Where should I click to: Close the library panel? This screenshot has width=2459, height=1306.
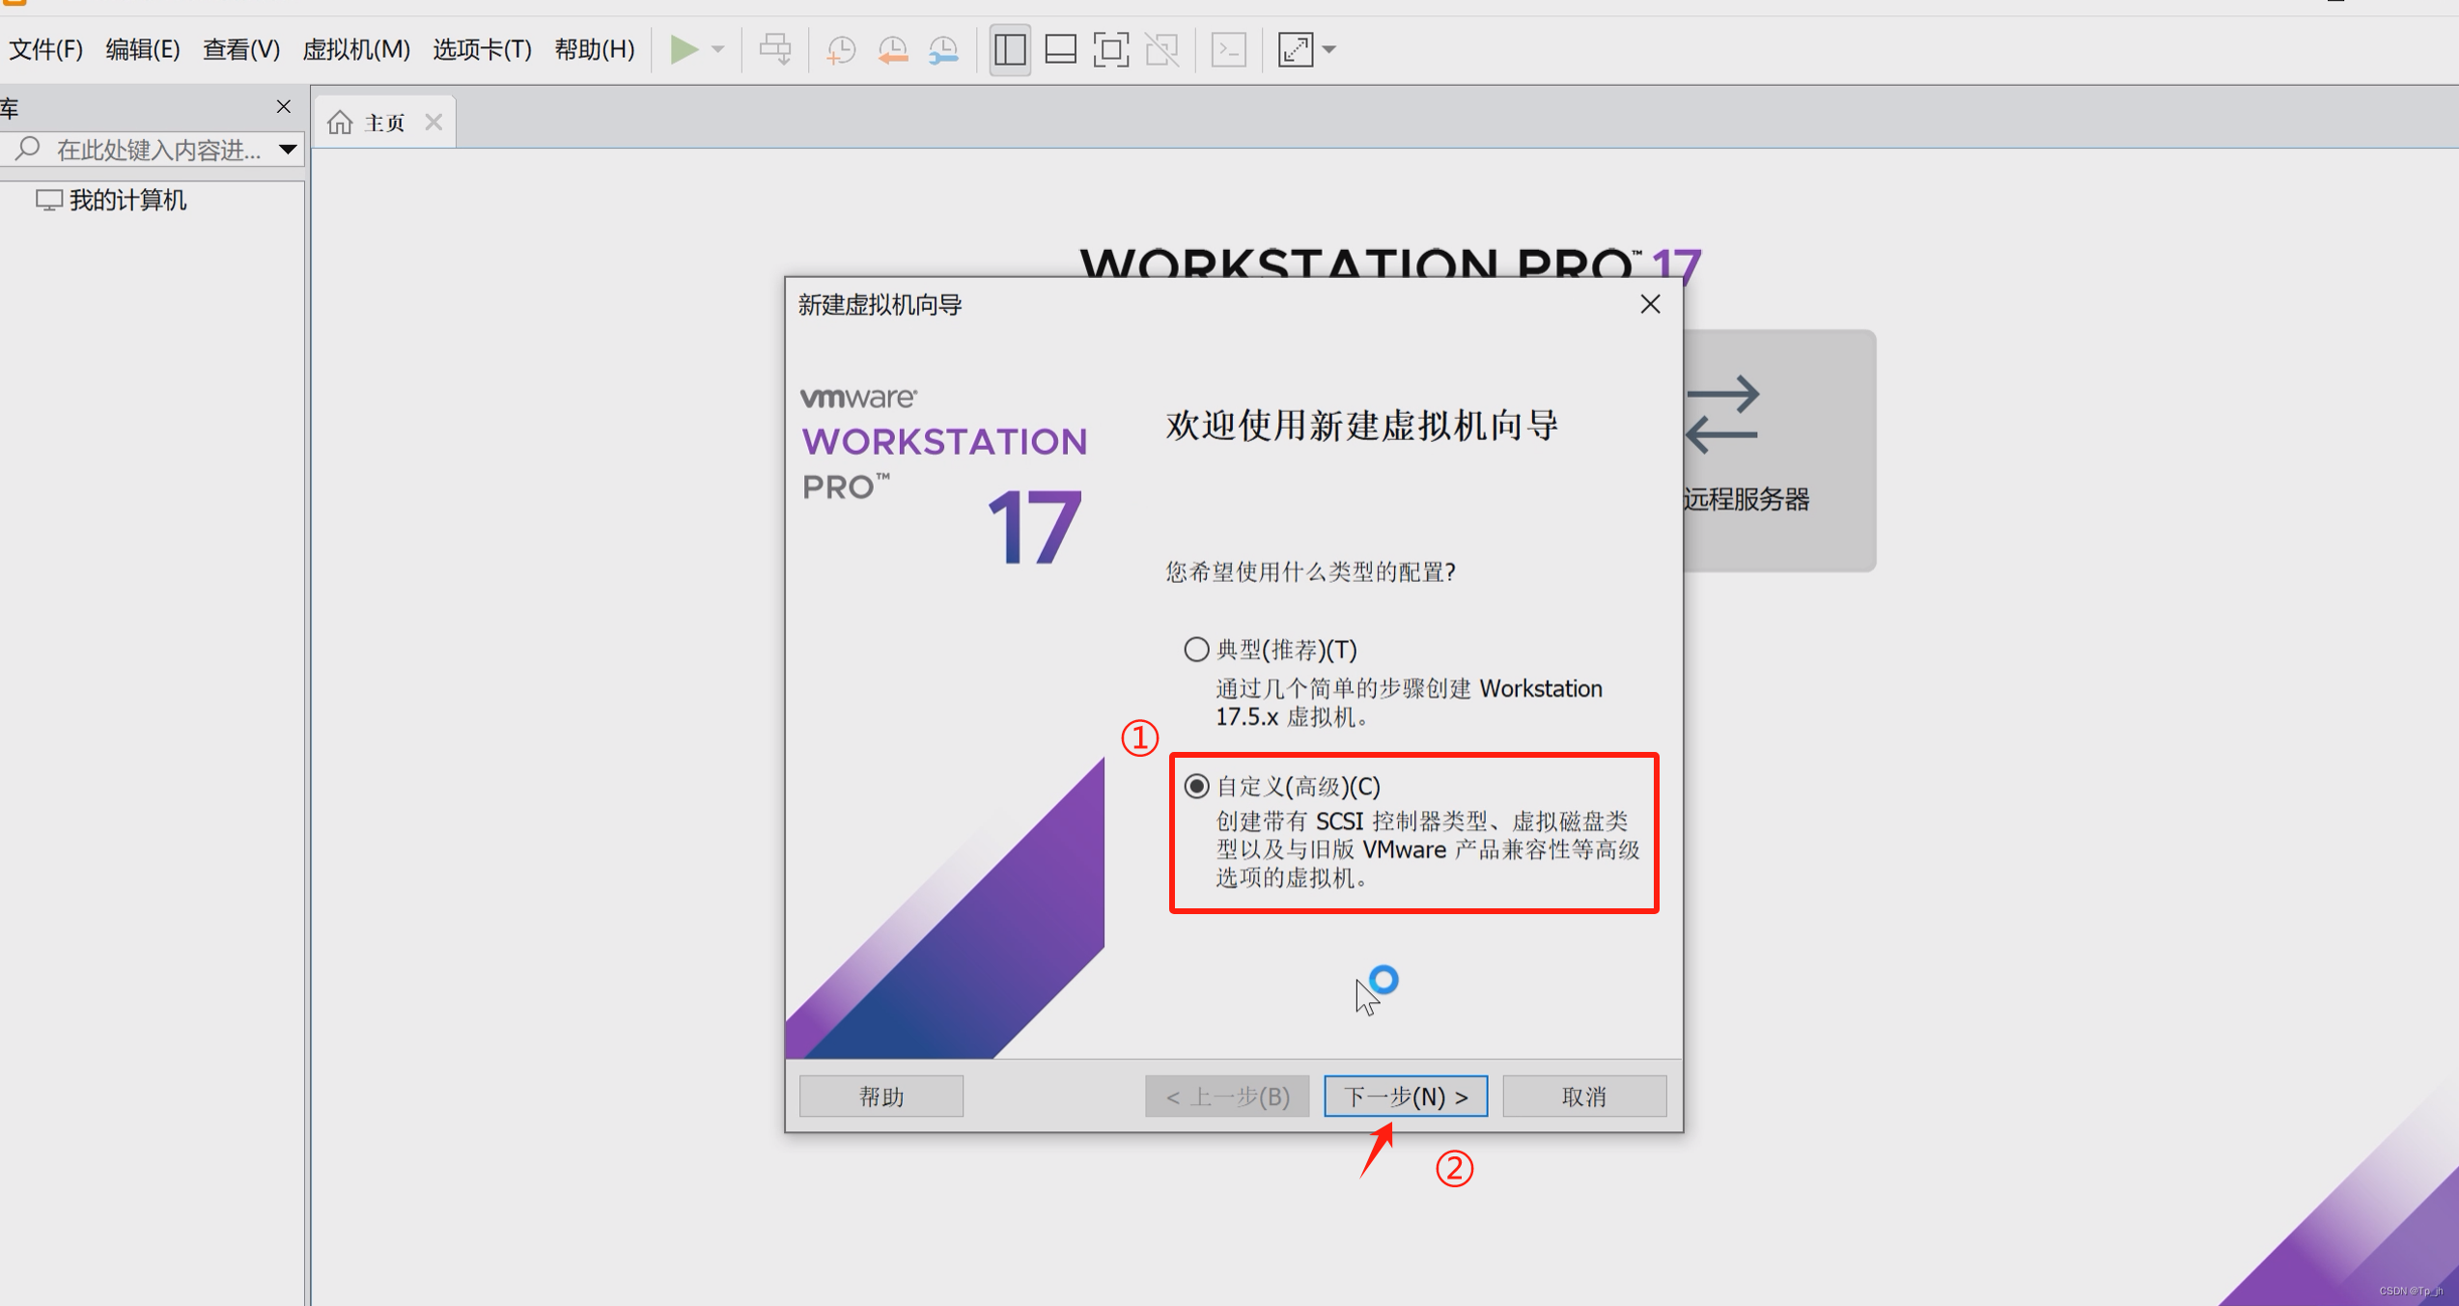point(284,106)
